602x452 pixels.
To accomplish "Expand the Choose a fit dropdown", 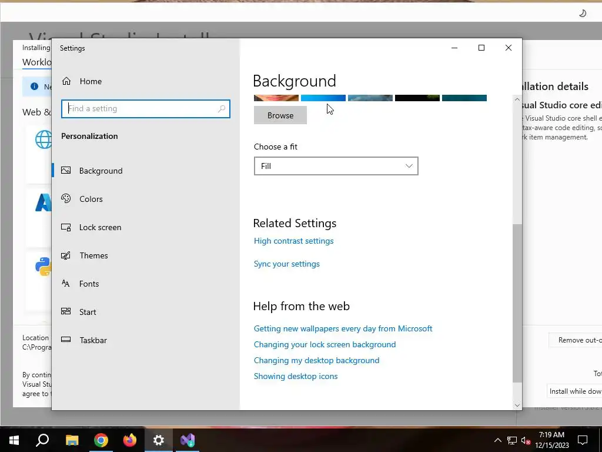I will click(x=336, y=166).
